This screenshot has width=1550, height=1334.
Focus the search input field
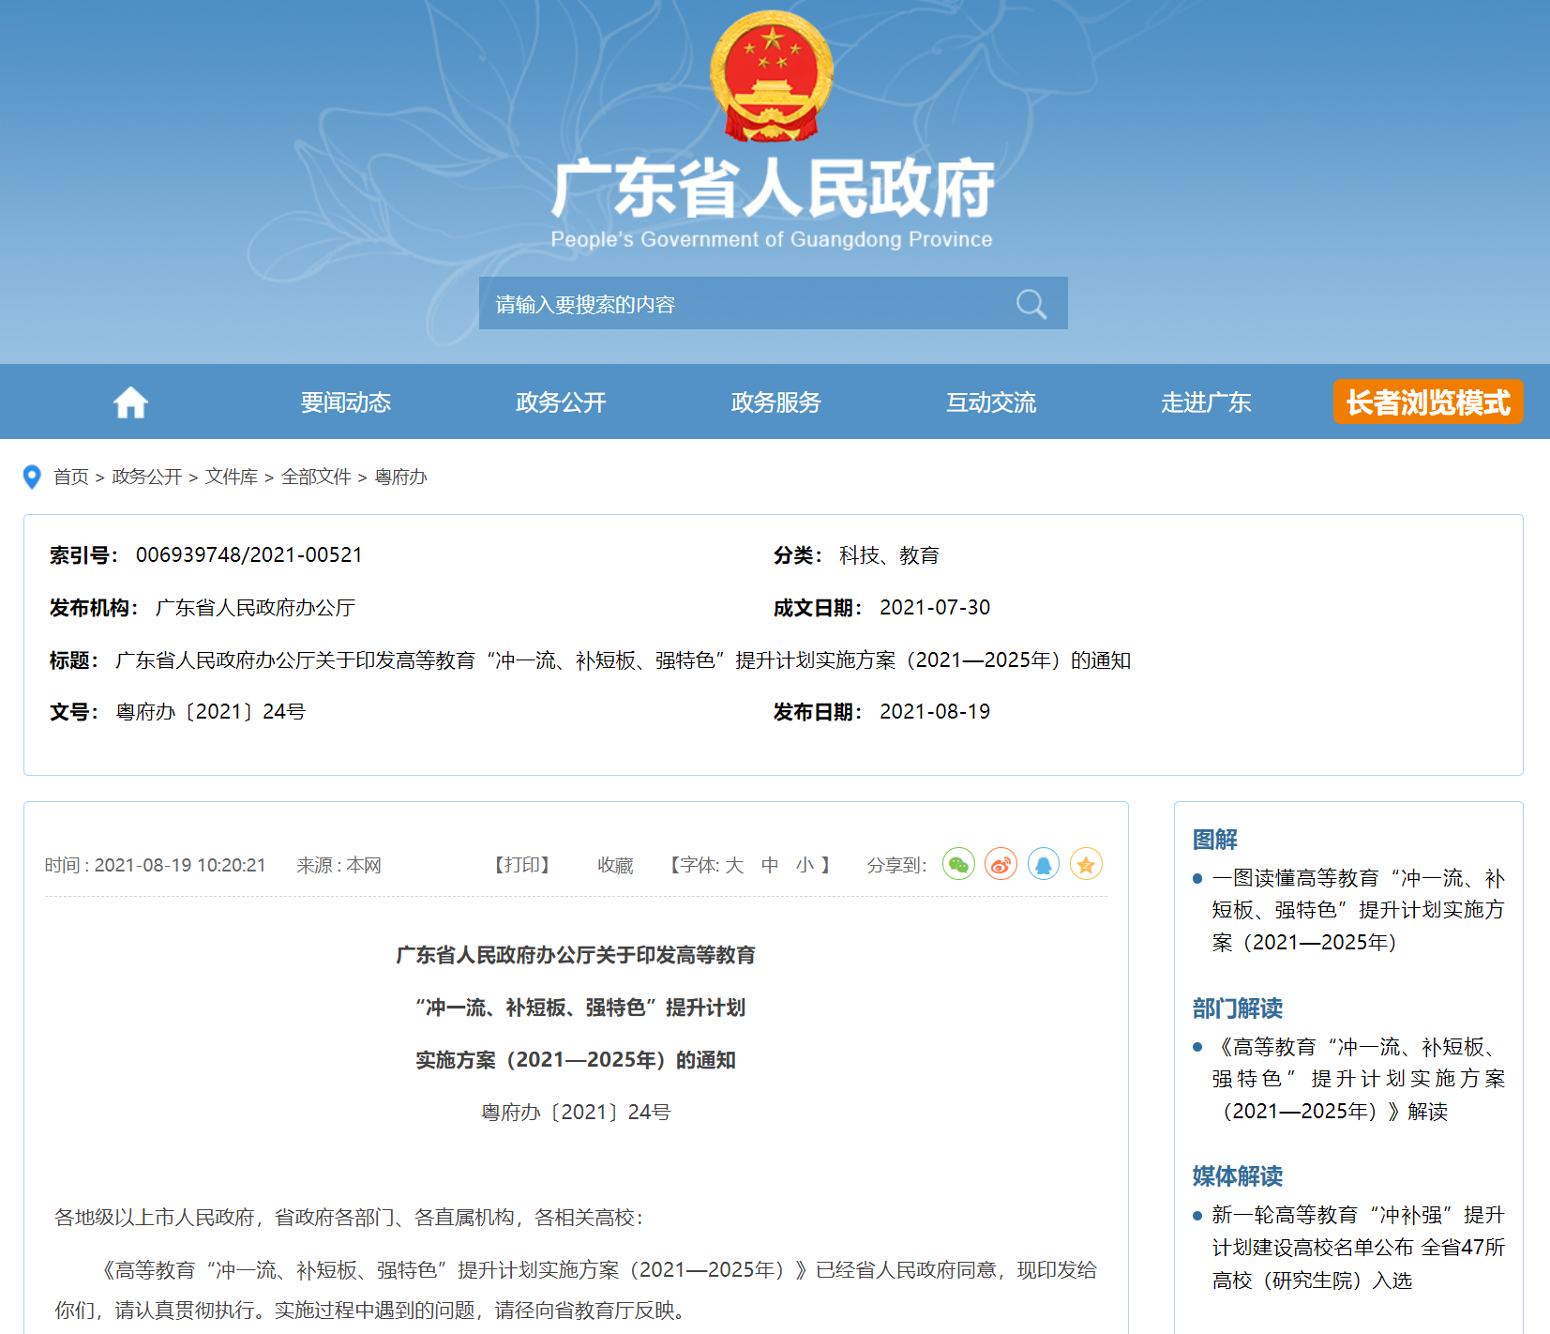741,304
